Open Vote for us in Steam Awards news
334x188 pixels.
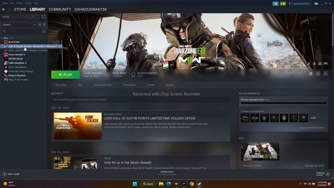[128, 162]
